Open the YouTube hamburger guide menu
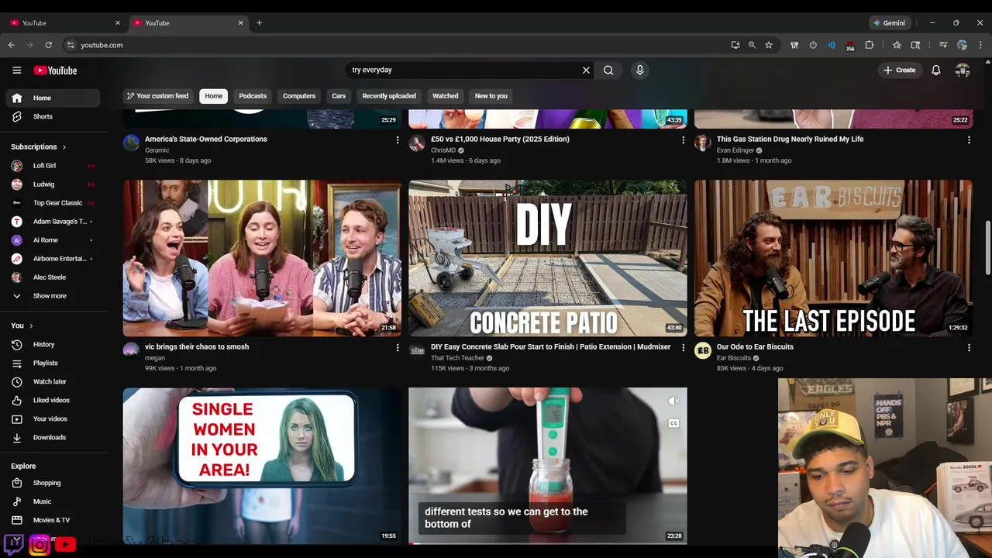The image size is (992, 558). [16, 71]
